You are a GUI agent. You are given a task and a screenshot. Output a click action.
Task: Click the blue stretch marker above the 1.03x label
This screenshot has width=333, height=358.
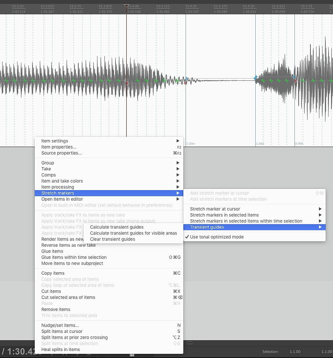tap(187, 79)
